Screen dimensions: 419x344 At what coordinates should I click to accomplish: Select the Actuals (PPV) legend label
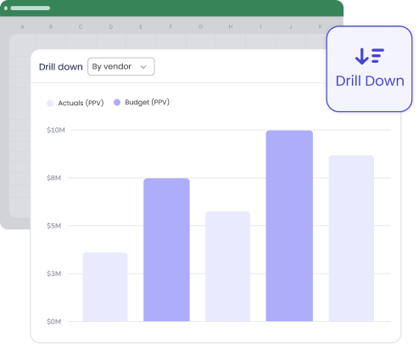(81, 103)
